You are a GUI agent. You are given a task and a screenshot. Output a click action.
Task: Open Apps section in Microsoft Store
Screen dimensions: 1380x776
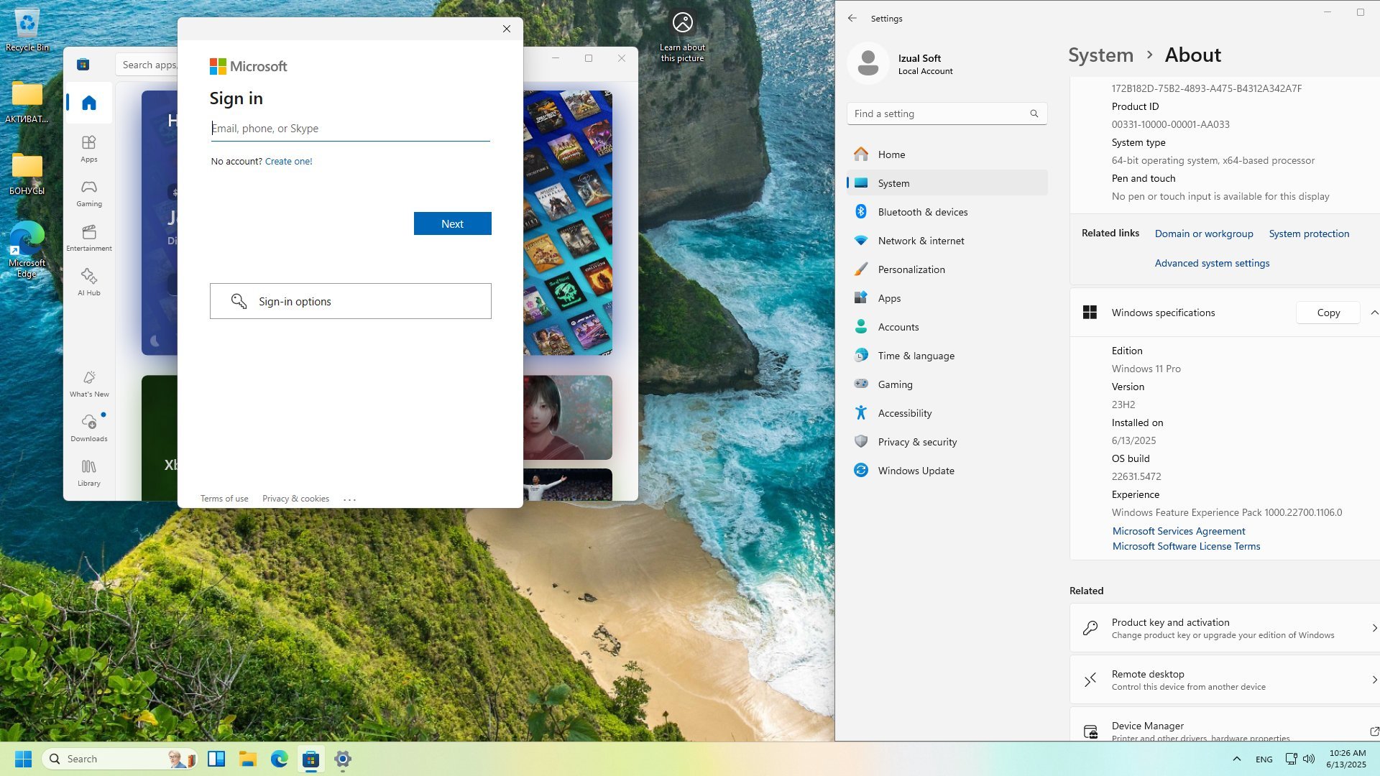(89, 149)
